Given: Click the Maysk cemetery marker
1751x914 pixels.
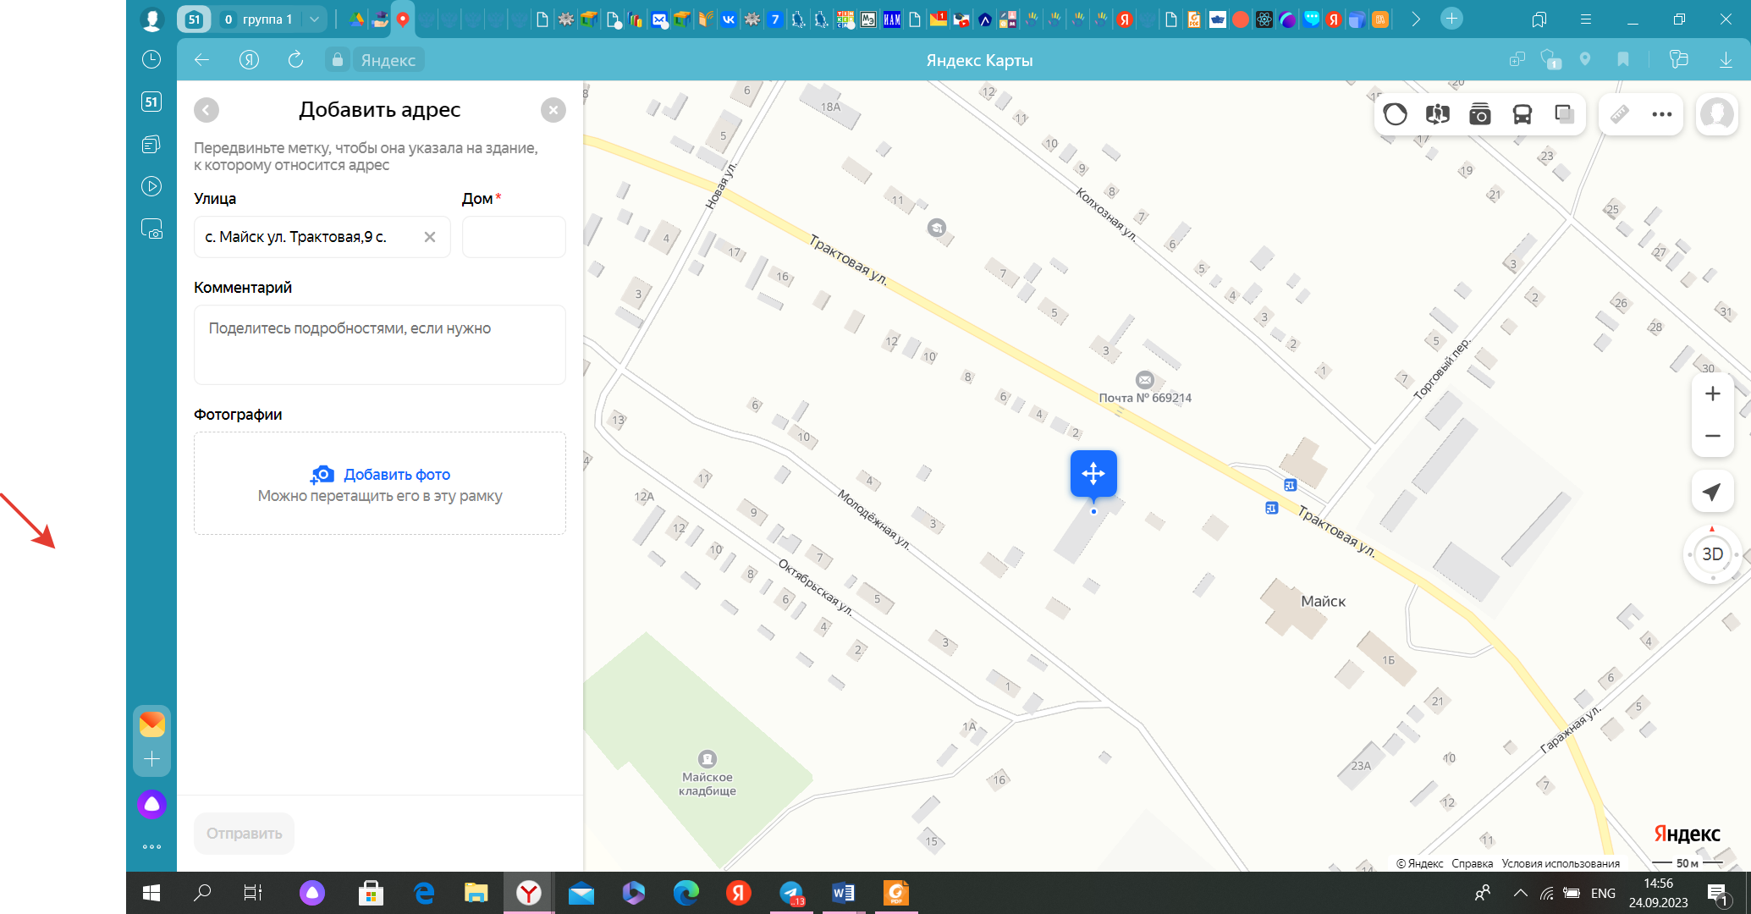Looking at the screenshot, I should point(708,759).
